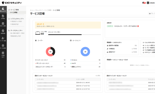Open the information leak prevention breakdown menu item

(x=15, y=36)
